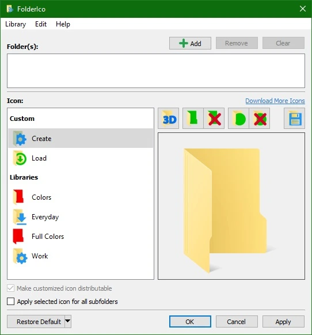Remove circle overlay with red X icon
Image resolution: width=312 pixels, height=335 pixels.
click(x=260, y=119)
